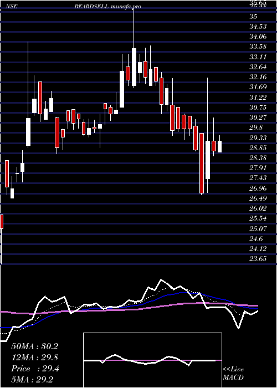Click the 24.6 price axis label

tap(256, 239)
